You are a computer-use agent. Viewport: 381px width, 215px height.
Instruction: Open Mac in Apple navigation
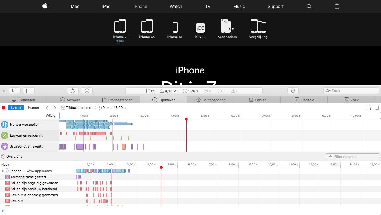point(75,6)
